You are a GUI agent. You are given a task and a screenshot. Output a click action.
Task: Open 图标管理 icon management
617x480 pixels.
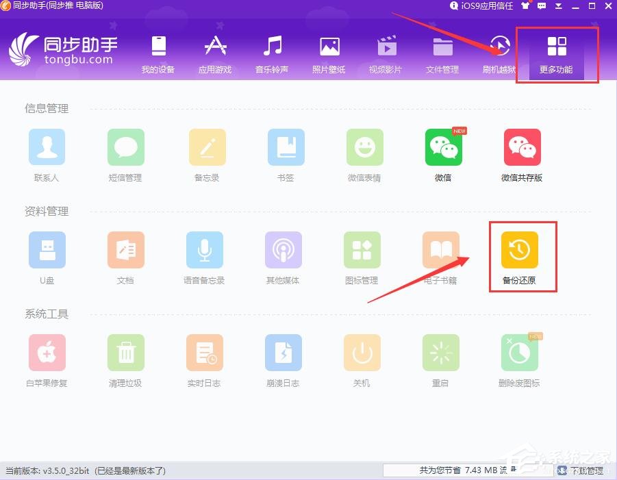click(362, 250)
